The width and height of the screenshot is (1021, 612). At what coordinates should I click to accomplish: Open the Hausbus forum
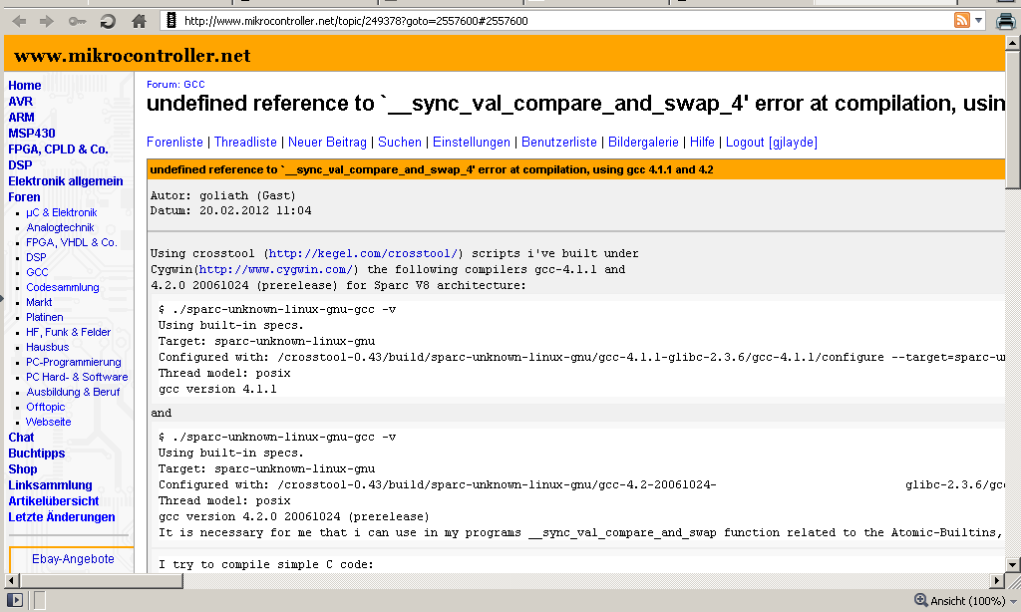47,348
